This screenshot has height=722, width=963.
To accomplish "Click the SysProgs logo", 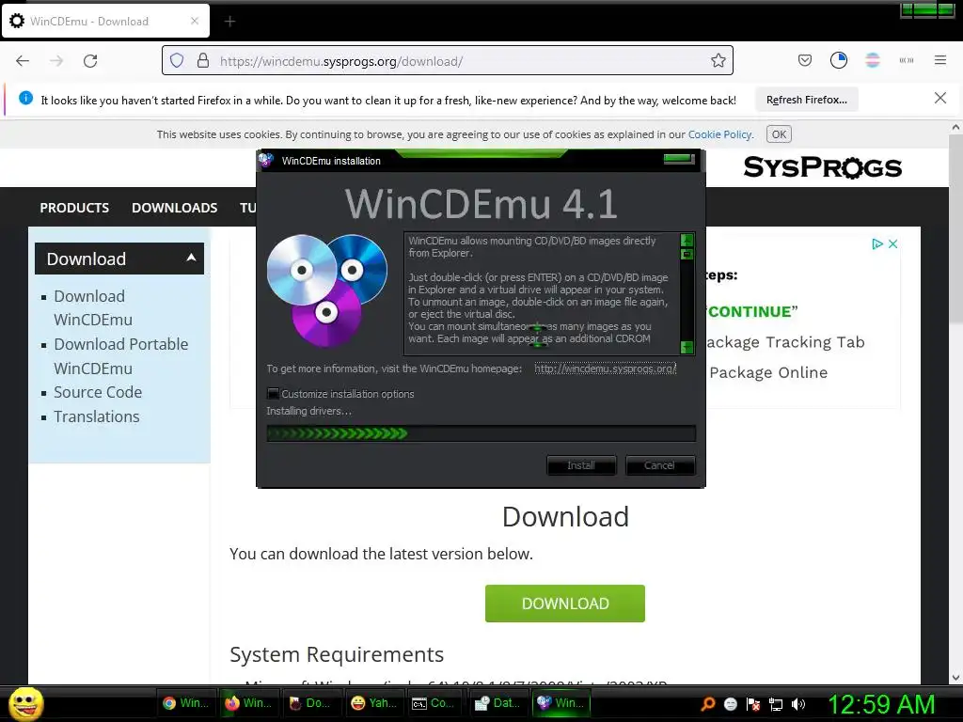I will [822, 167].
